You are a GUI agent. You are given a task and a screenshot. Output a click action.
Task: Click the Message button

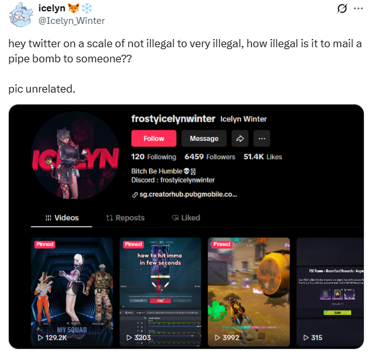coord(204,139)
